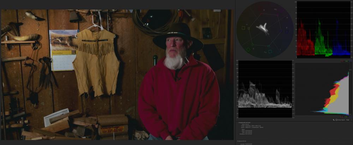Click the green target box on vectorscope

248,50
